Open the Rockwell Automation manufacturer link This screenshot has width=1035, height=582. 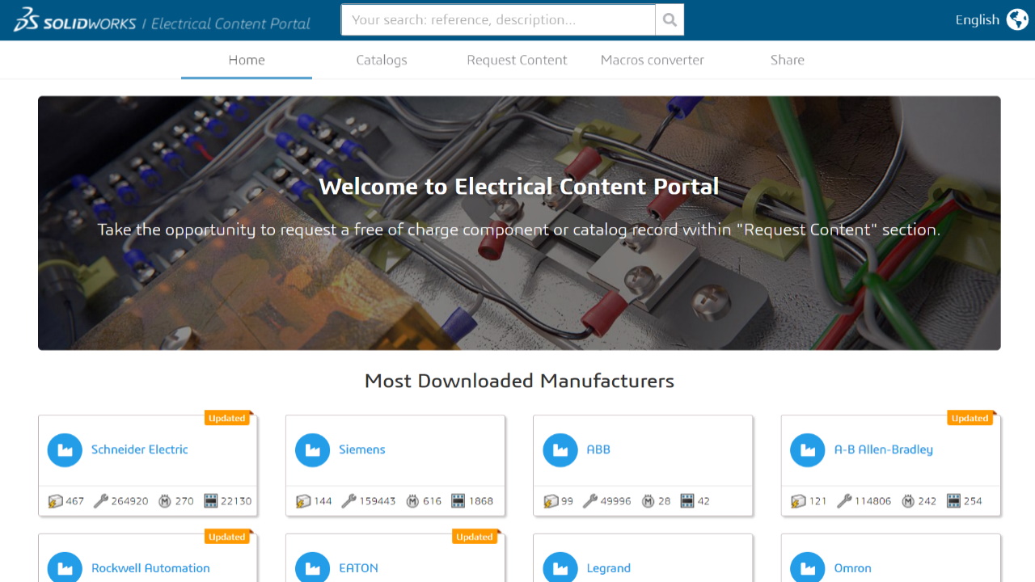click(150, 568)
